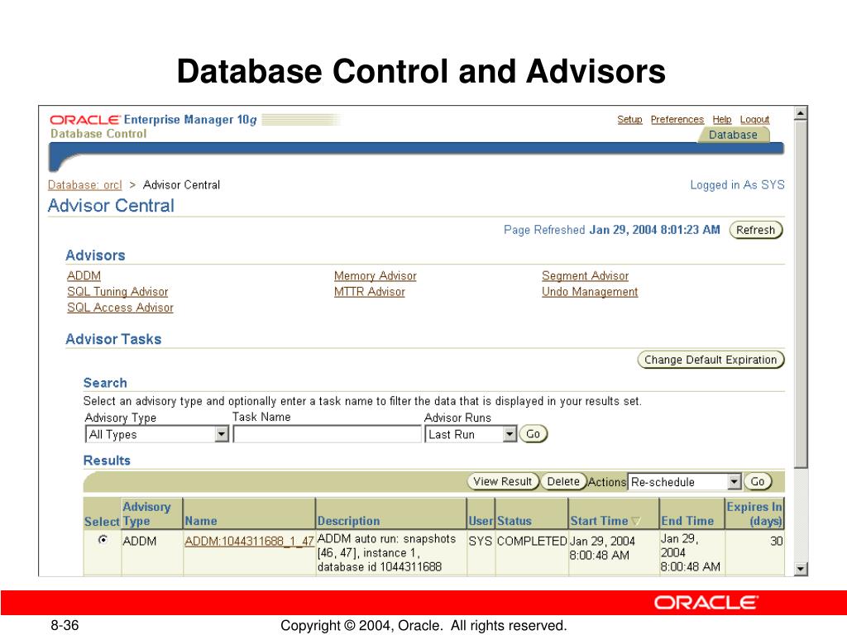The height and width of the screenshot is (635, 847).
Task: Click the scrollbar up arrow
Action: (x=801, y=112)
